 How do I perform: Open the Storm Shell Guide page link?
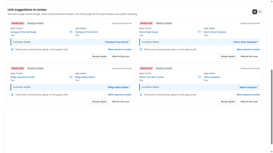[x=148, y=32]
